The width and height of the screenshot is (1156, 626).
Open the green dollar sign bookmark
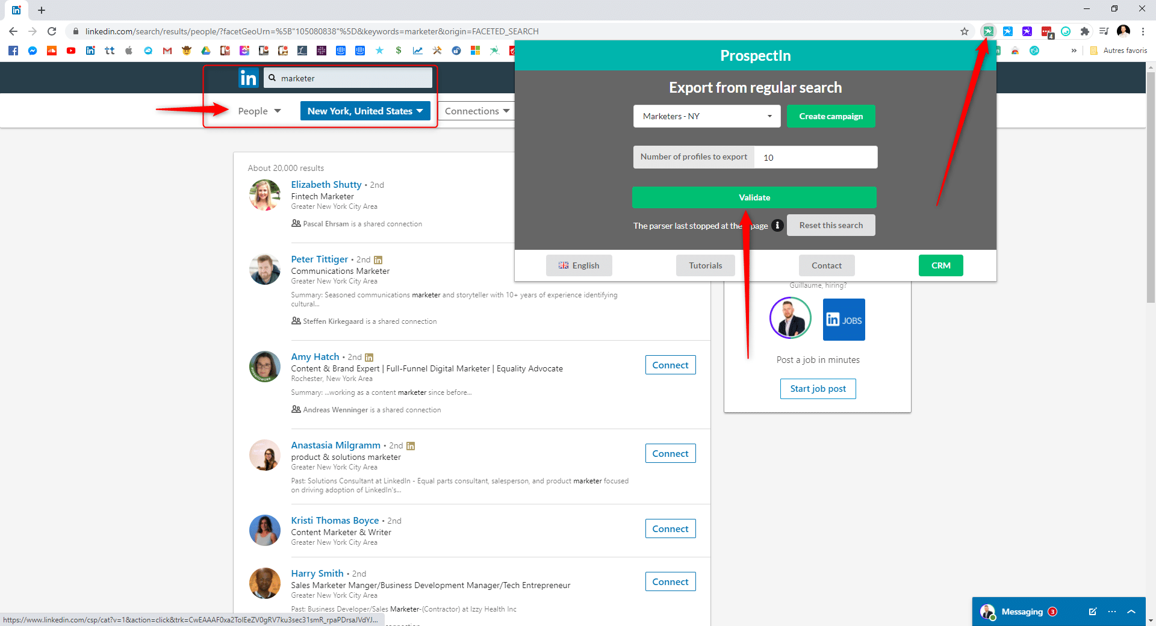tap(399, 51)
